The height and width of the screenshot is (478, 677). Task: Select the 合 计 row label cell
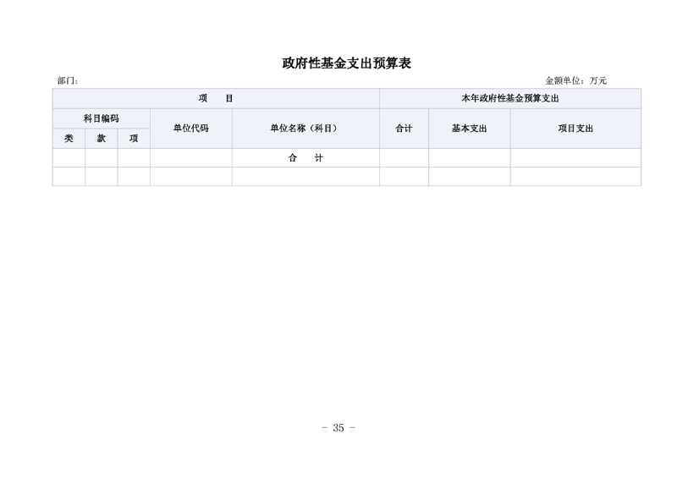[x=305, y=158]
